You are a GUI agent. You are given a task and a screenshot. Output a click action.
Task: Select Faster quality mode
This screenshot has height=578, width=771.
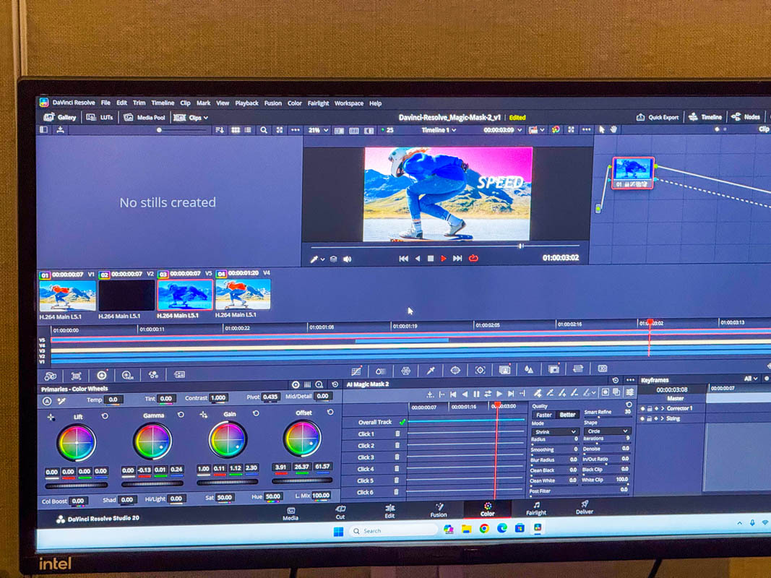(x=544, y=415)
